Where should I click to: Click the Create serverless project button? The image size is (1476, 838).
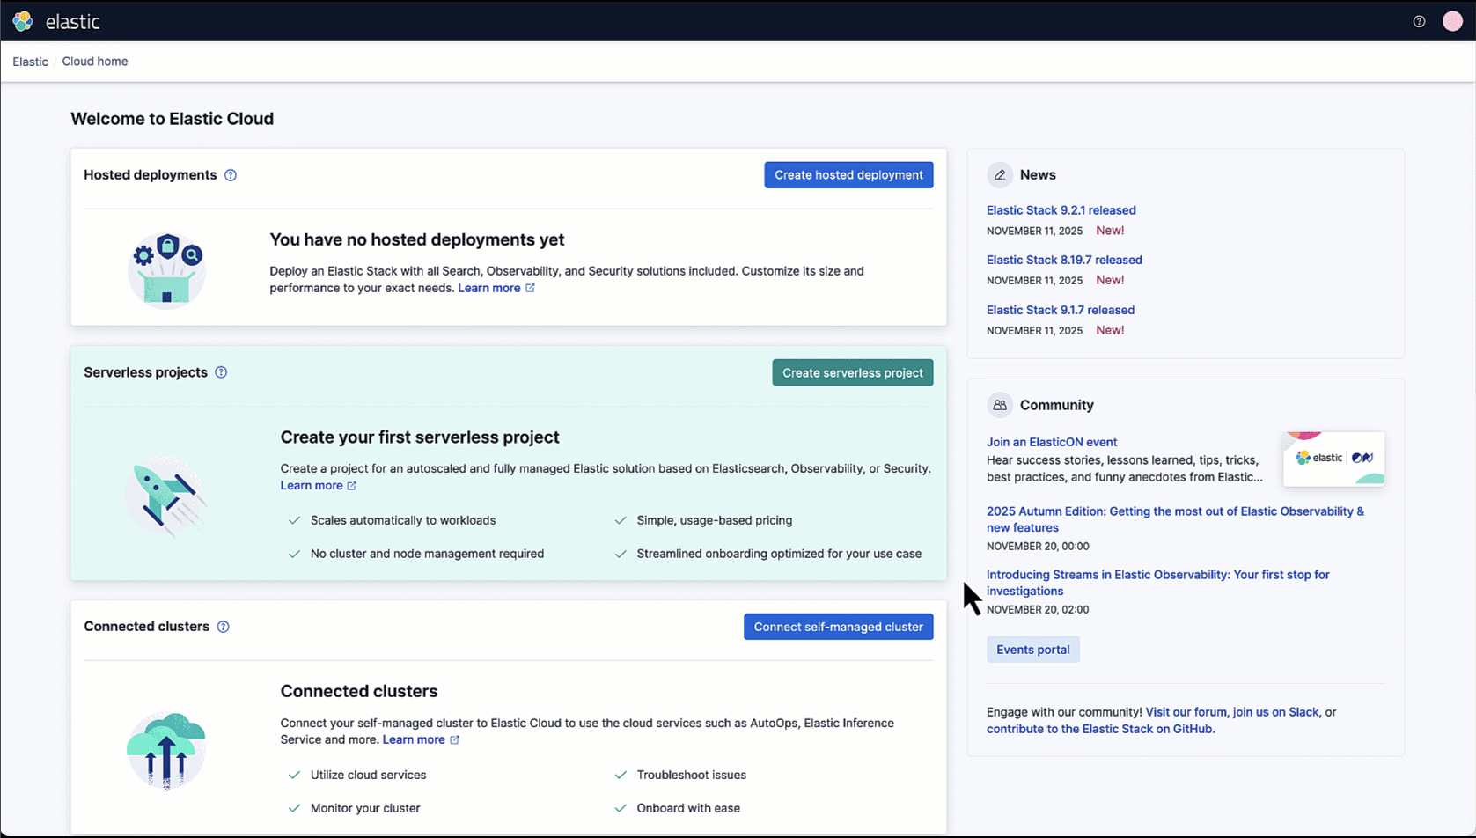[851, 372]
